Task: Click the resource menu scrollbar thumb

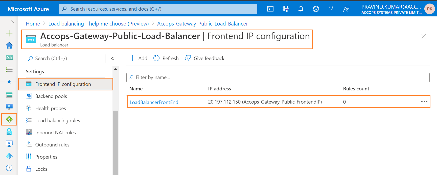Action: click(116, 143)
